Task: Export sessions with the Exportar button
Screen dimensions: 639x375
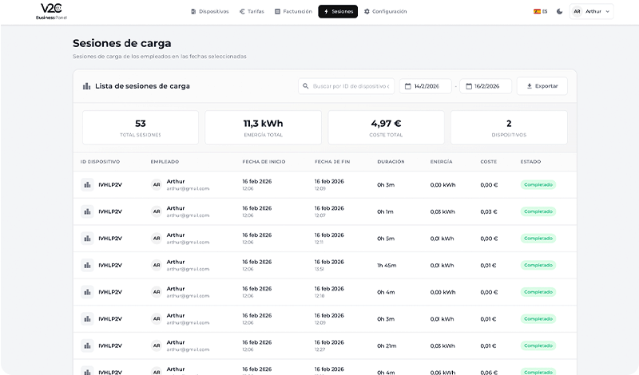Action: (542, 86)
